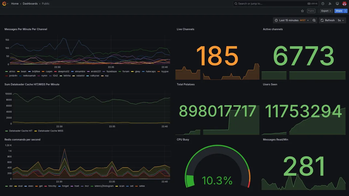Click Active channels panel title

click(273, 29)
